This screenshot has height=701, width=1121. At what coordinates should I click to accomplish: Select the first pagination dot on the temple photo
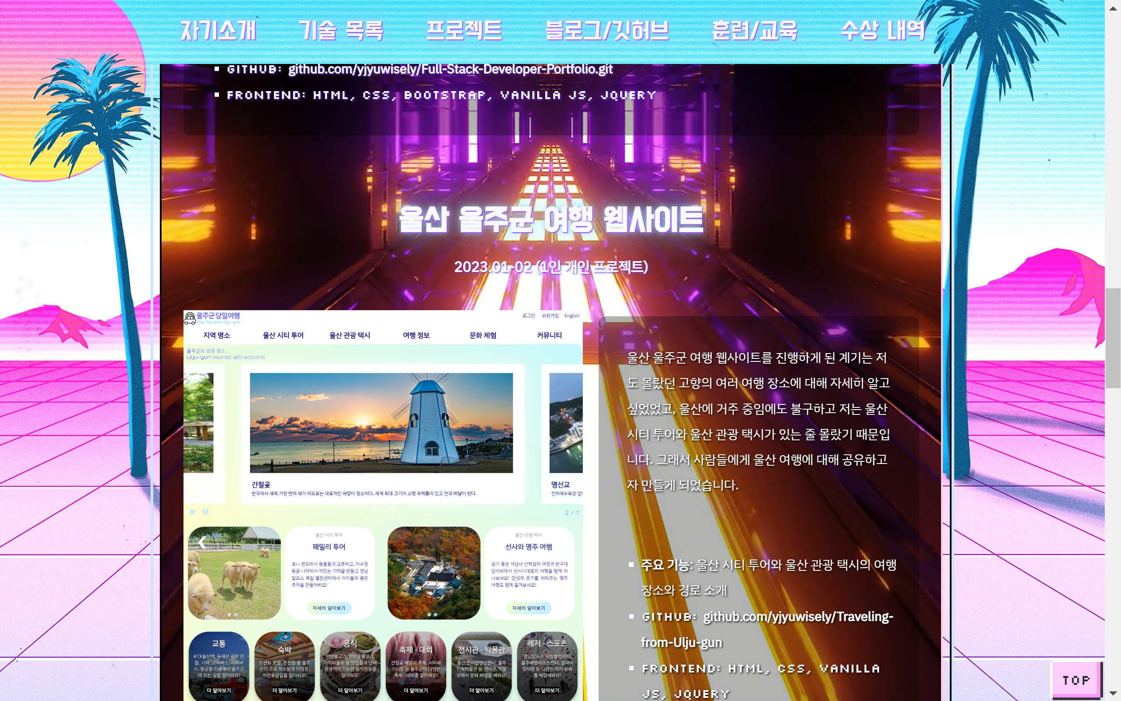click(429, 615)
